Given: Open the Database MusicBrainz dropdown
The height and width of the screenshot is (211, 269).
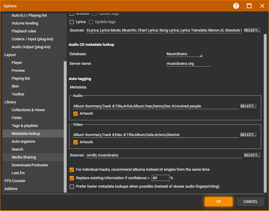Looking at the screenshot, I should pos(184,54).
